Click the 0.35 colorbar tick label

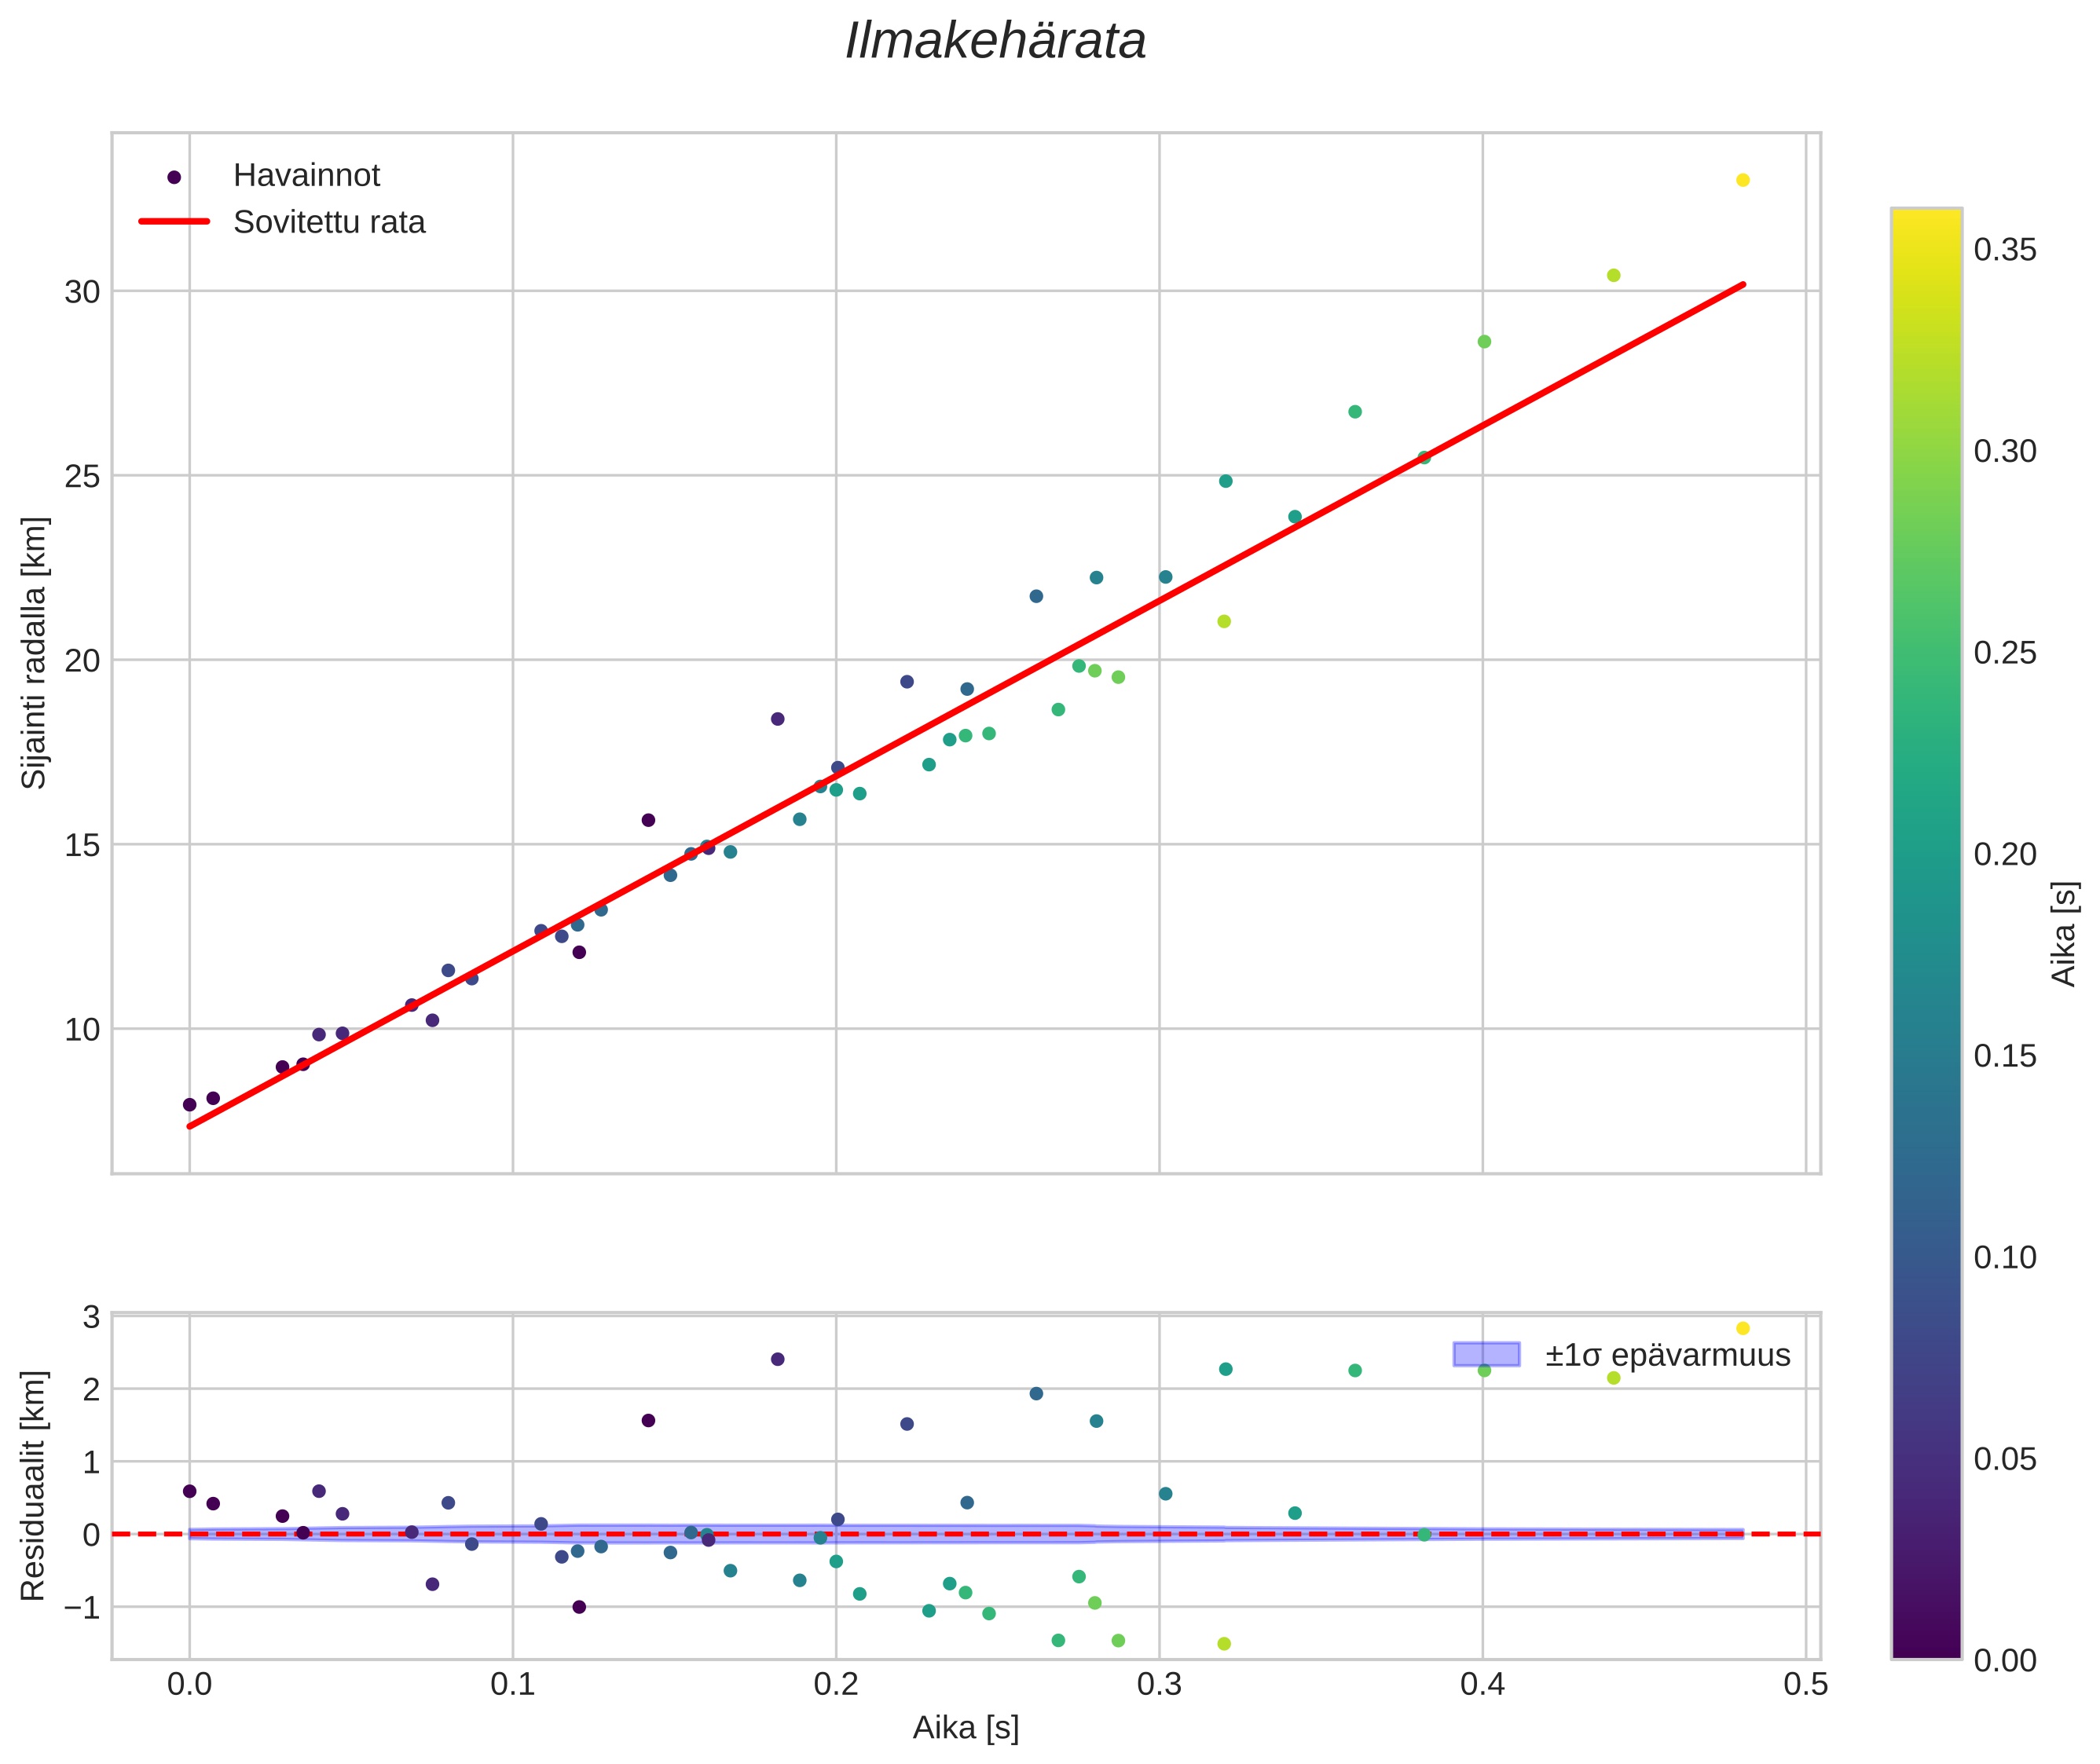(x=2004, y=250)
